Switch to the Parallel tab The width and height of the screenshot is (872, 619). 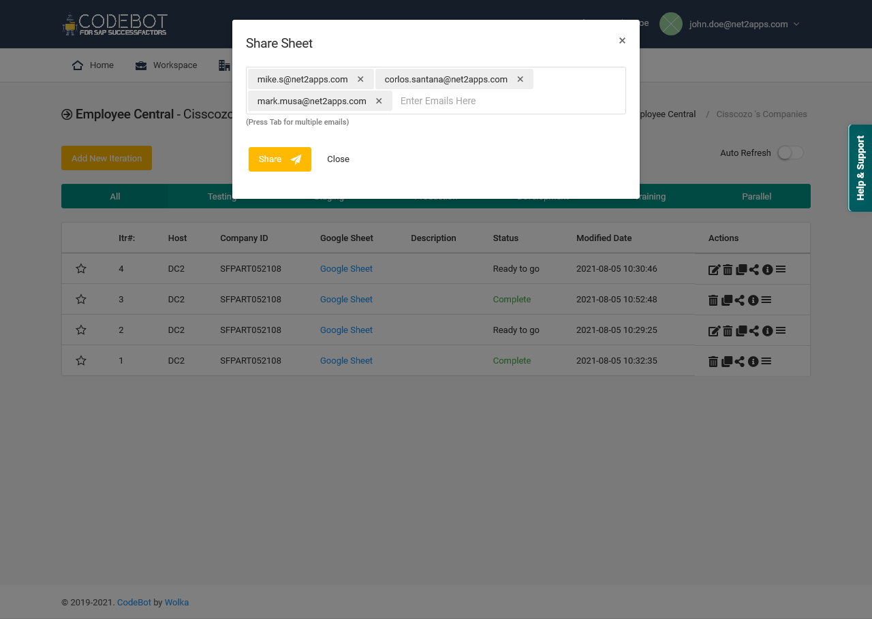click(x=757, y=196)
